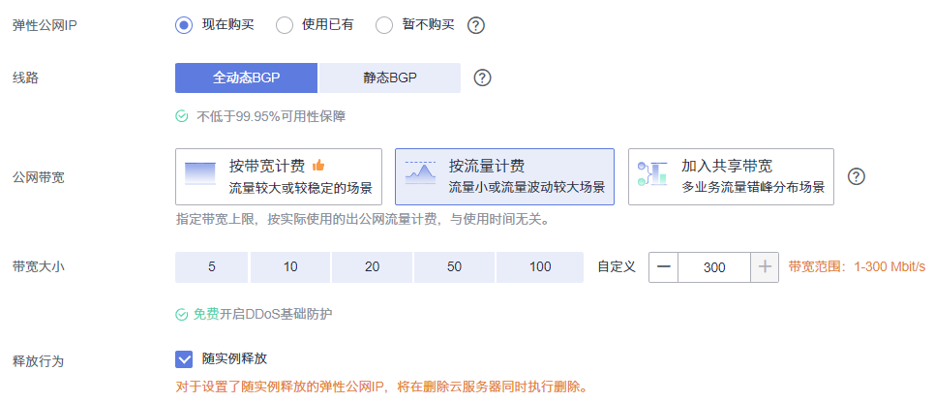
Task: Click the 加入共享带宽 shared bandwidth icon
Action: 652,175
